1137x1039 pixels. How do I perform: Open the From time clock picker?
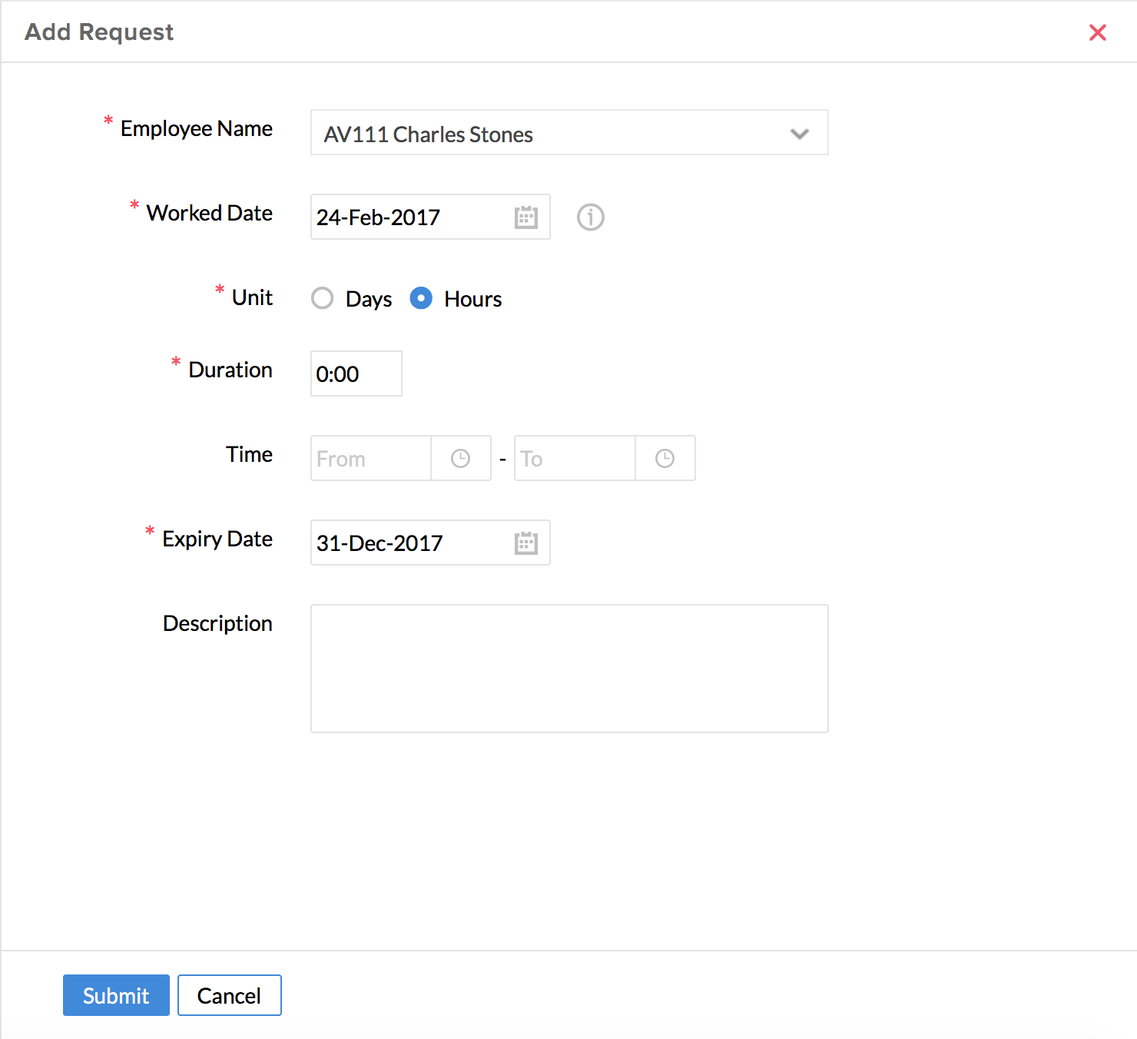[460, 459]
